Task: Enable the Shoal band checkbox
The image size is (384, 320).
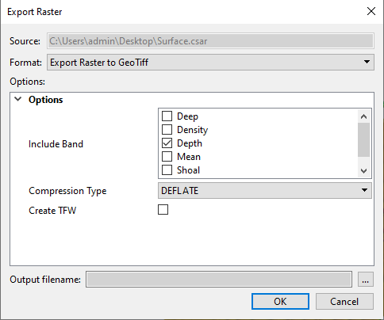Action: pos(167,170)
